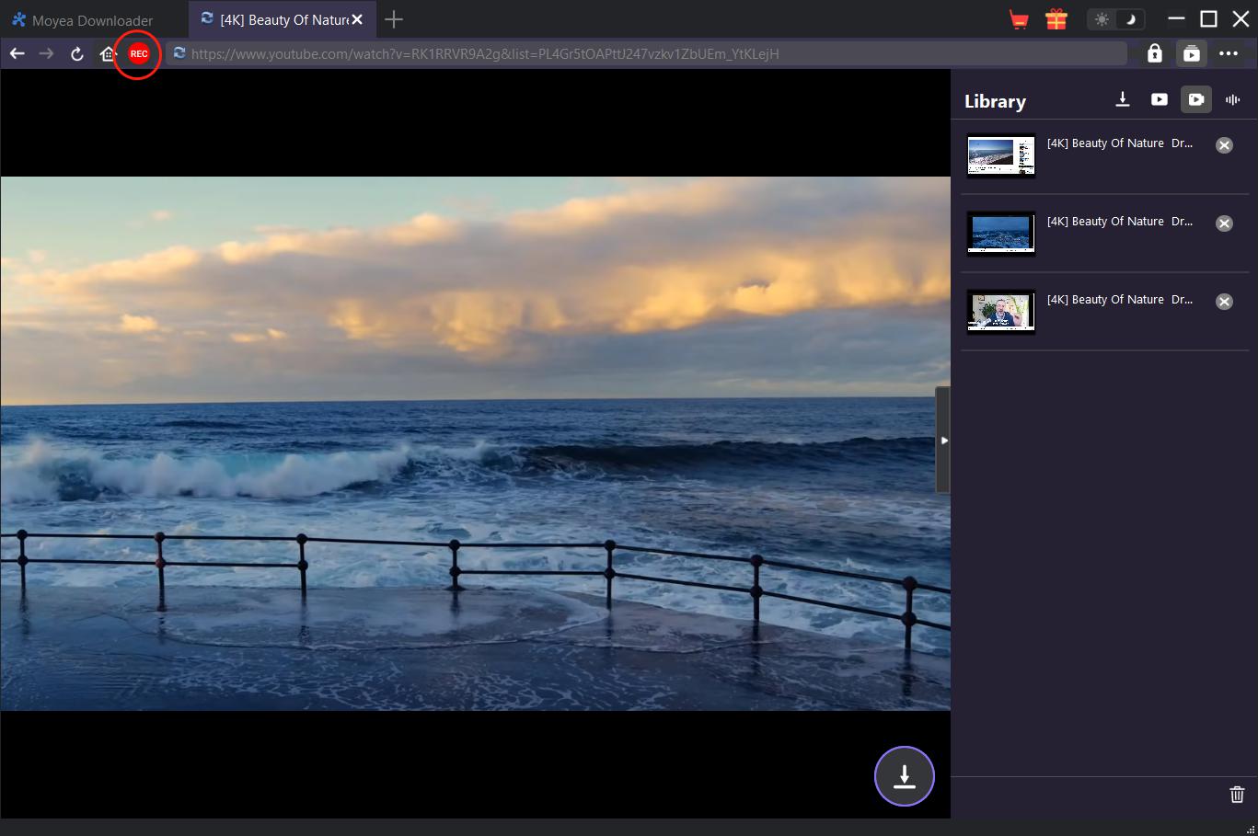Switch to the Moyea Downloader tab
Viewport: 1258px width, 836px height.
point(92,20)
